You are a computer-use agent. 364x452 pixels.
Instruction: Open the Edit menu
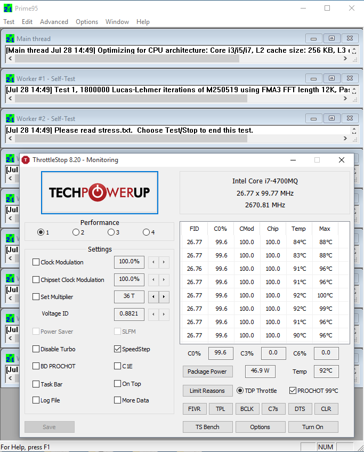click(x=27, y=22)
